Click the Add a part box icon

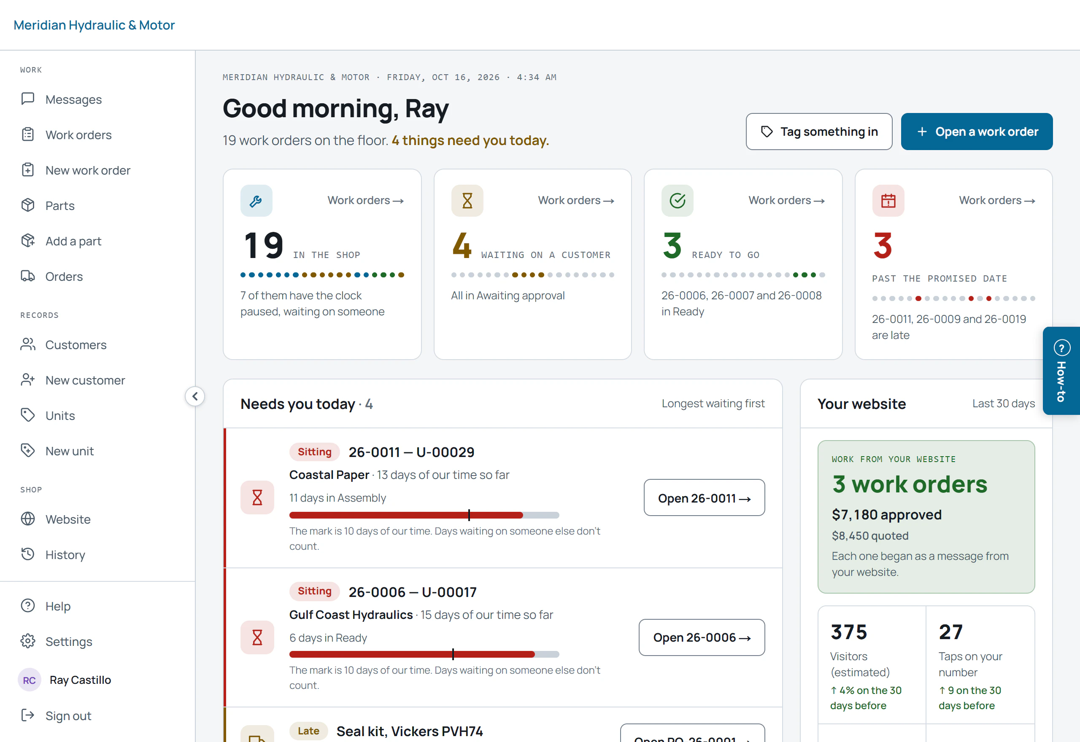pyautogui.click(x=28, y=241)
